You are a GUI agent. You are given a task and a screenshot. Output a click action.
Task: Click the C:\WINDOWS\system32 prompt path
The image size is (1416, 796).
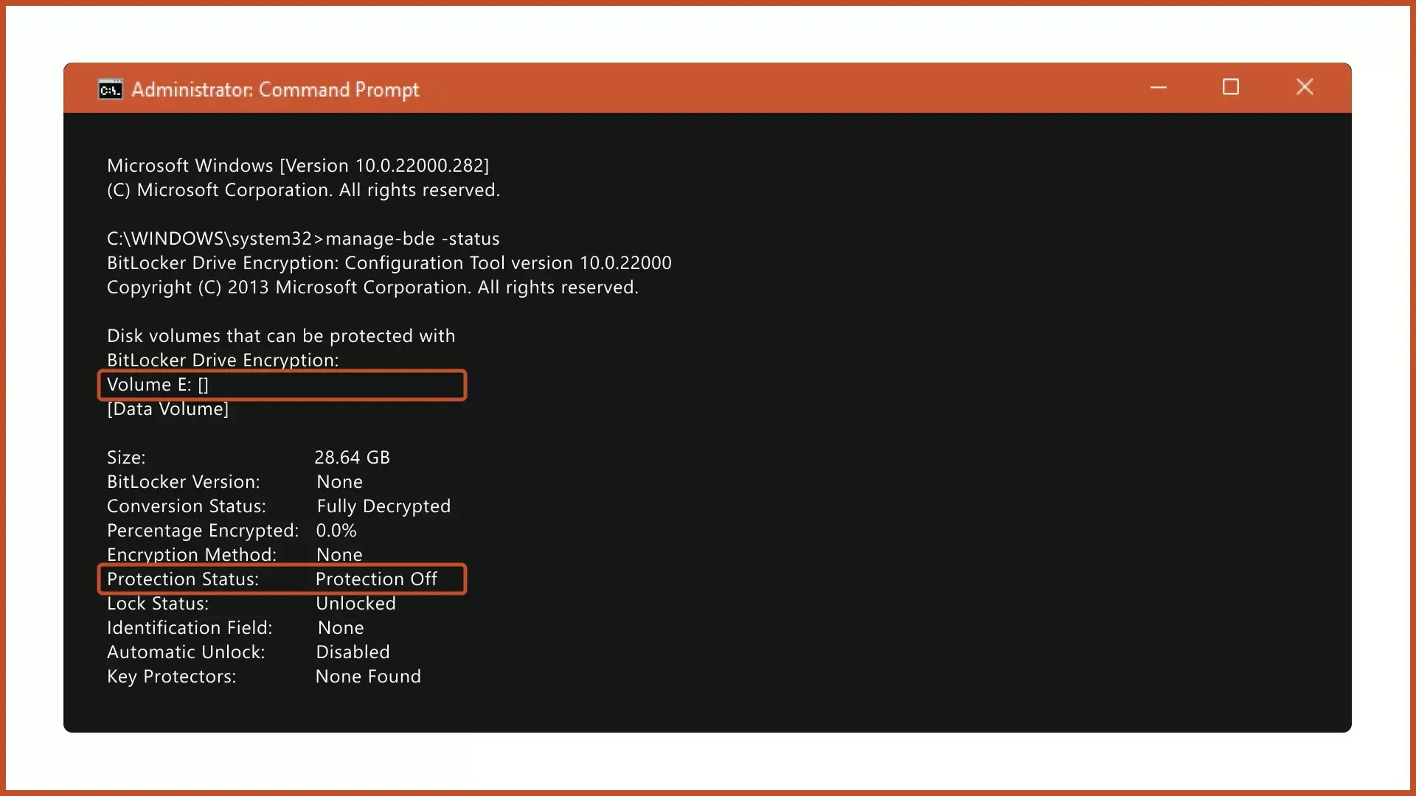point(214,238)
